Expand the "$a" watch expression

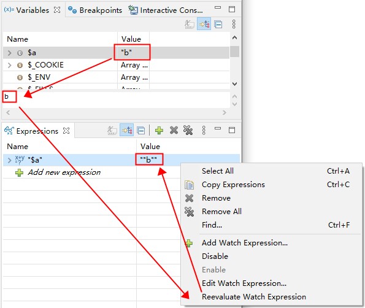click(x=9, y=160)
